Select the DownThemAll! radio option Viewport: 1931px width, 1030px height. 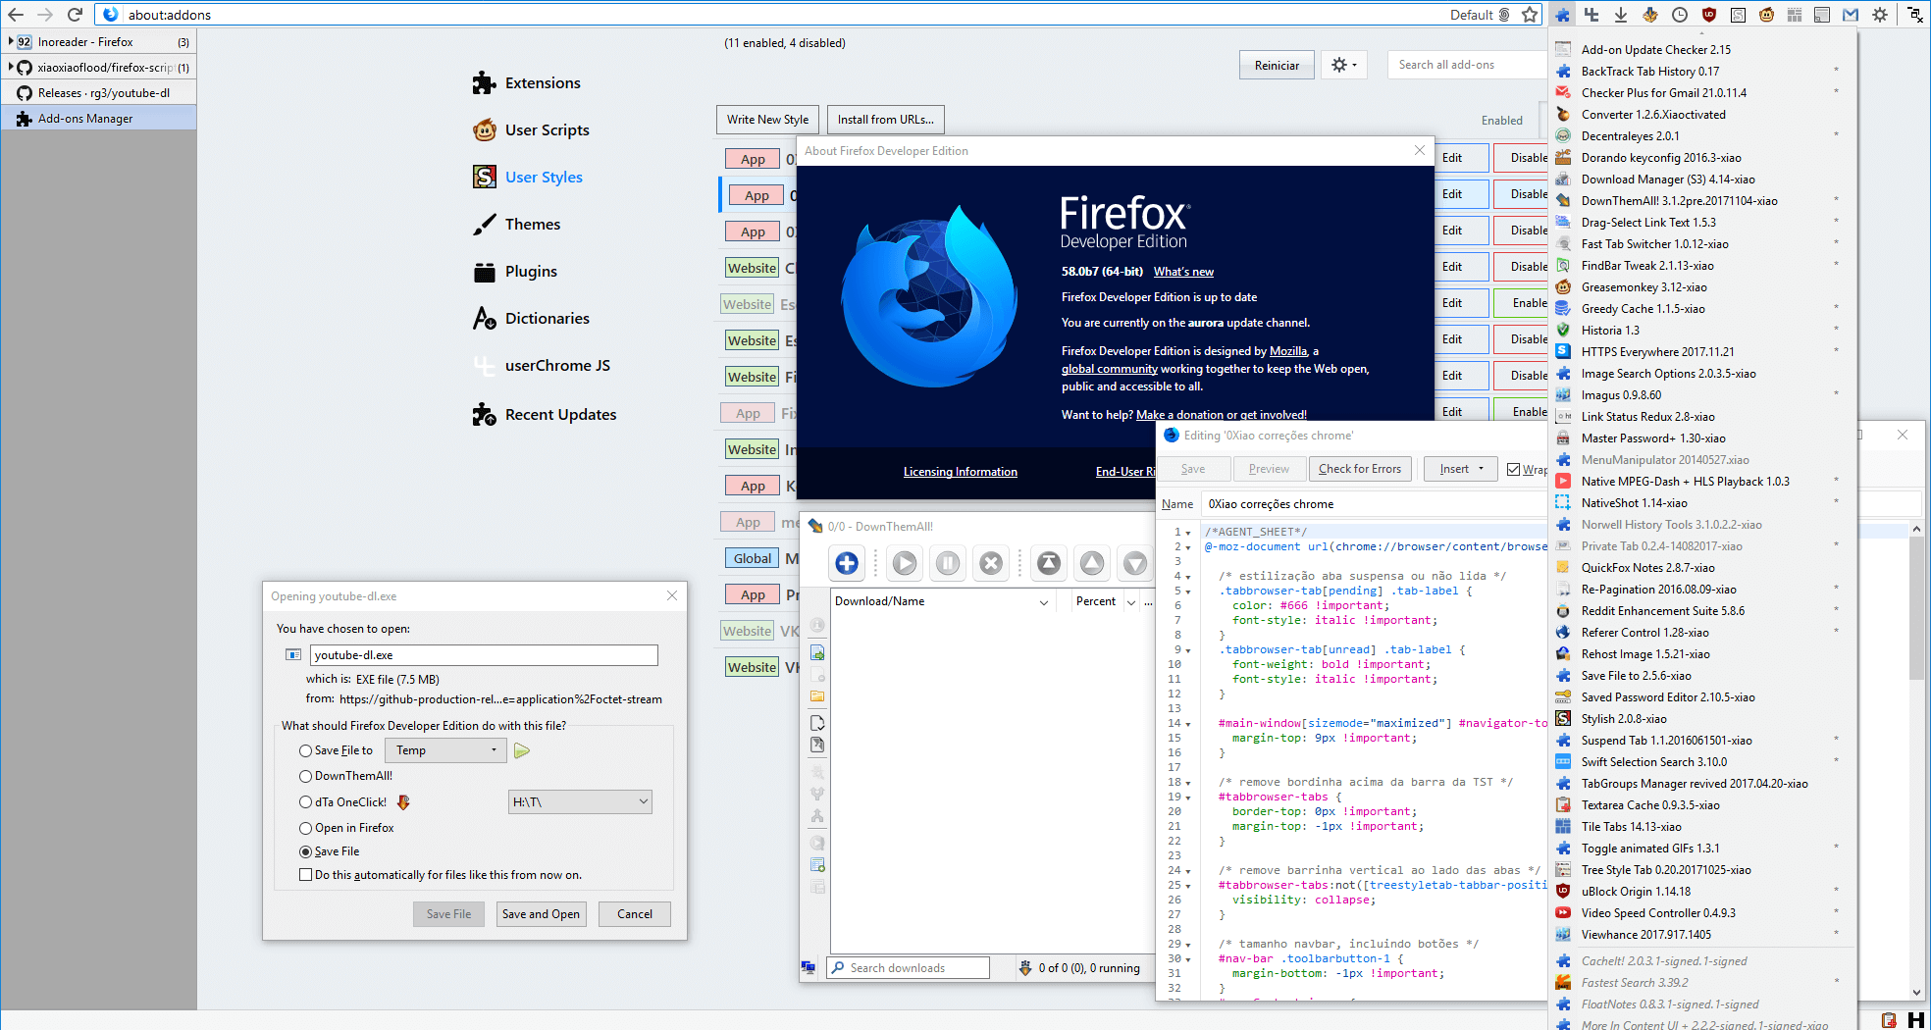pyautogui.click(x=305, y=776)
